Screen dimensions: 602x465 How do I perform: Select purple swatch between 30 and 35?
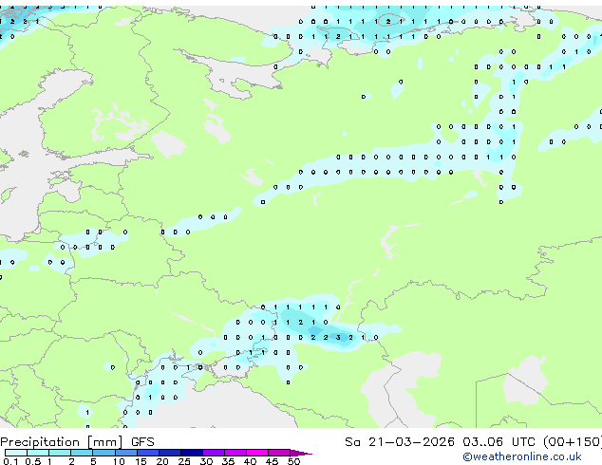pos(214,453)
